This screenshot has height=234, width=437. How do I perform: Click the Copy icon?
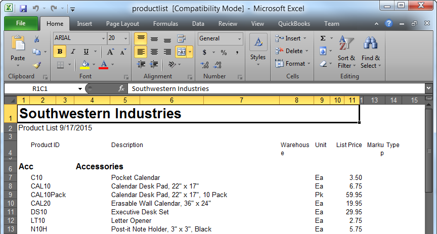click(36, 52)
